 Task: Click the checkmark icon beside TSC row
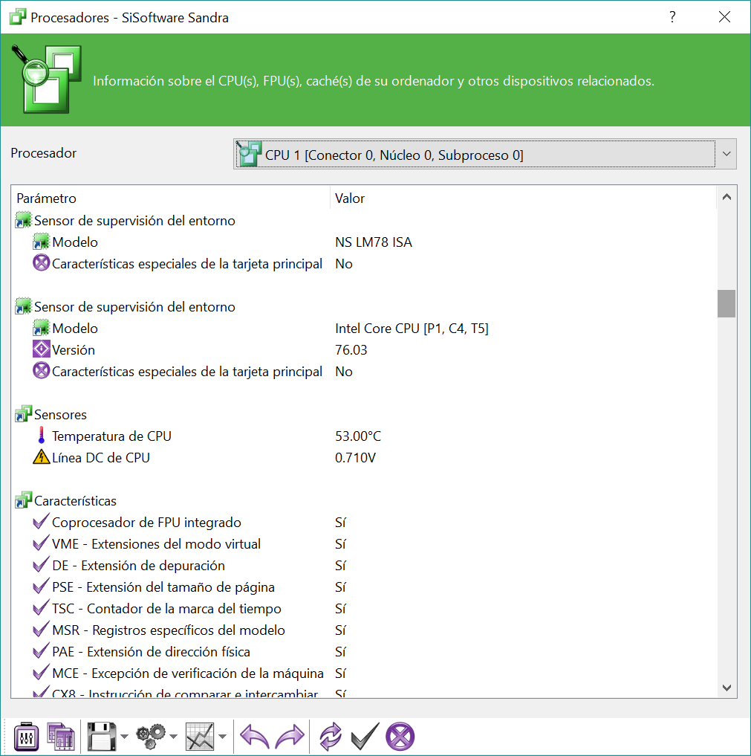(41, 607)
